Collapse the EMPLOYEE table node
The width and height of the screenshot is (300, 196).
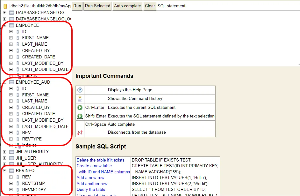pos(5,25)
